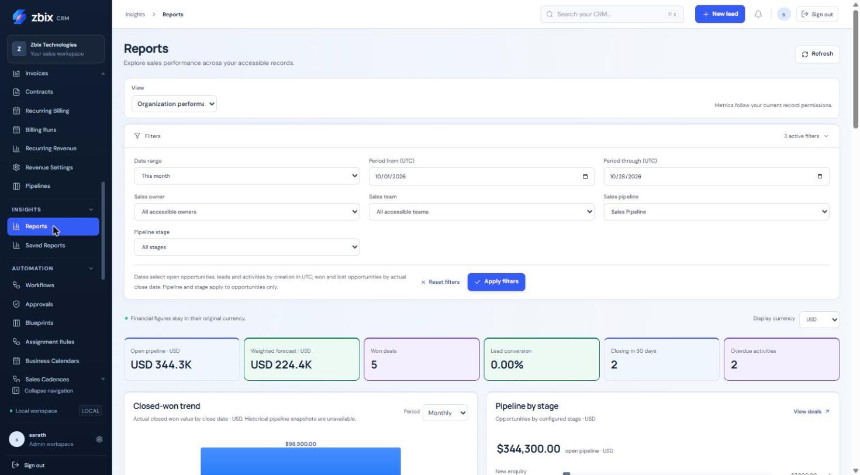Open the Sales pipeline dropdown
This screenshot has width=860, height=475.
[x=716, y=212]
